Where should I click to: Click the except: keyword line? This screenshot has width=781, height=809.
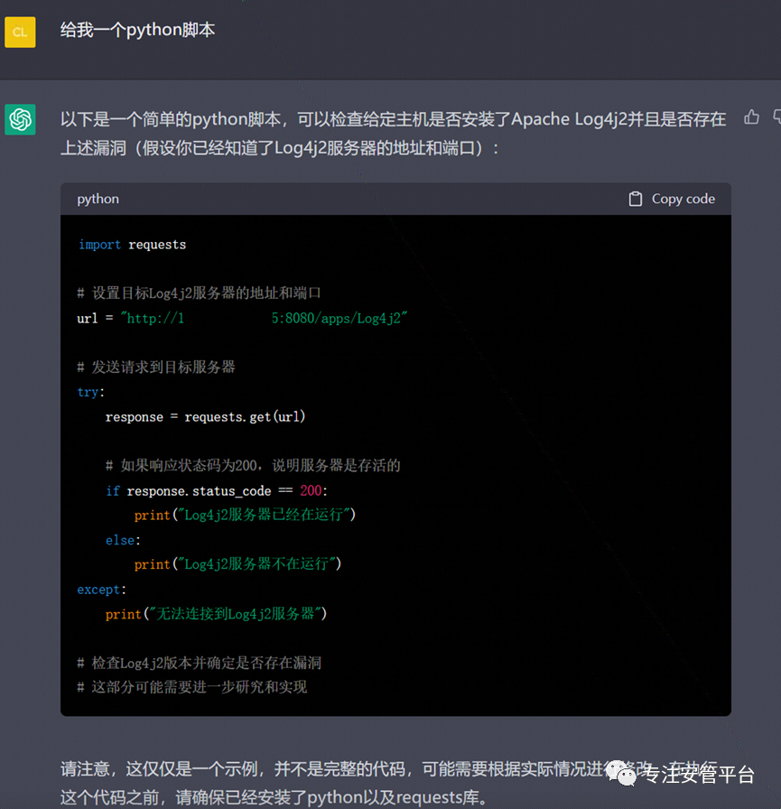pos(102,590)
